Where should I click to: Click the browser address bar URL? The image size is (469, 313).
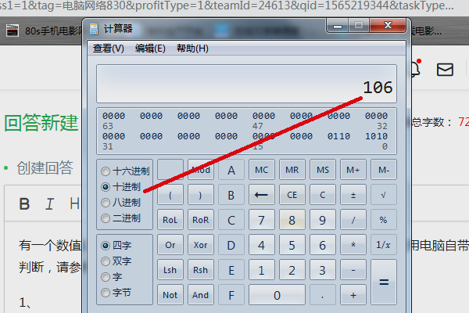click(227, 5)
